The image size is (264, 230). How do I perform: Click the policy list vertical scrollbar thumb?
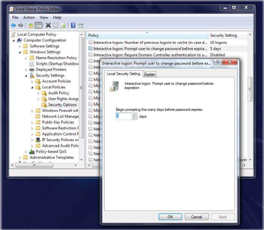(x=250, y=89)
